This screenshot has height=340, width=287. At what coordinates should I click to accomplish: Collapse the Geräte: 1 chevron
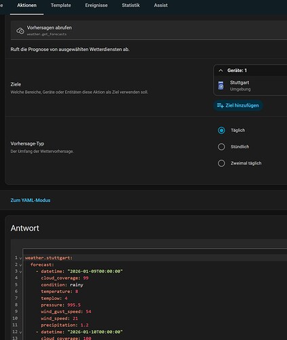click(221, 71)
